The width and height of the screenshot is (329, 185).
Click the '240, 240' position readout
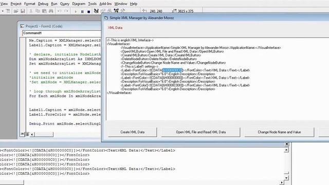[156, 11]
